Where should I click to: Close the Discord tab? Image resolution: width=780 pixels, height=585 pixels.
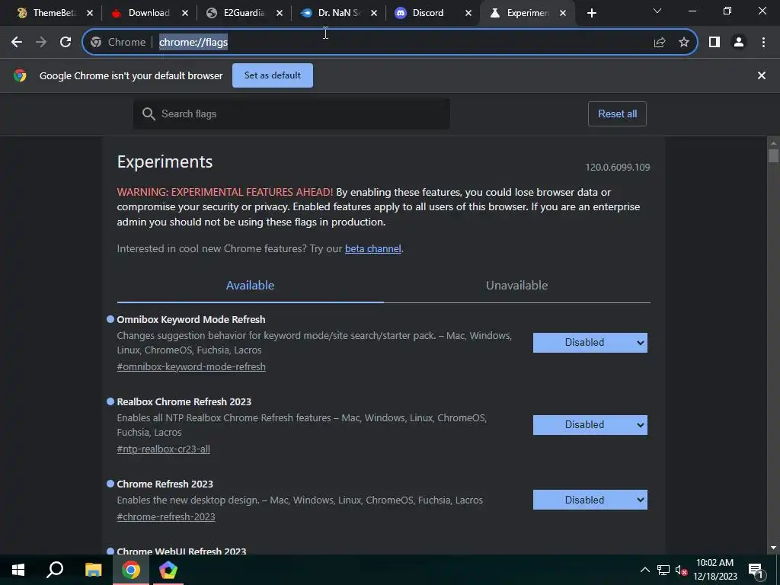(468, 14)
